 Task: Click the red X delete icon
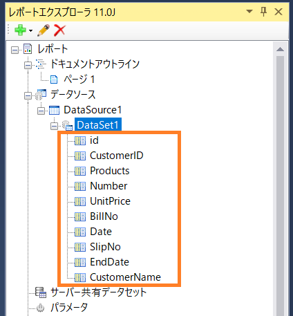[60, 30]
